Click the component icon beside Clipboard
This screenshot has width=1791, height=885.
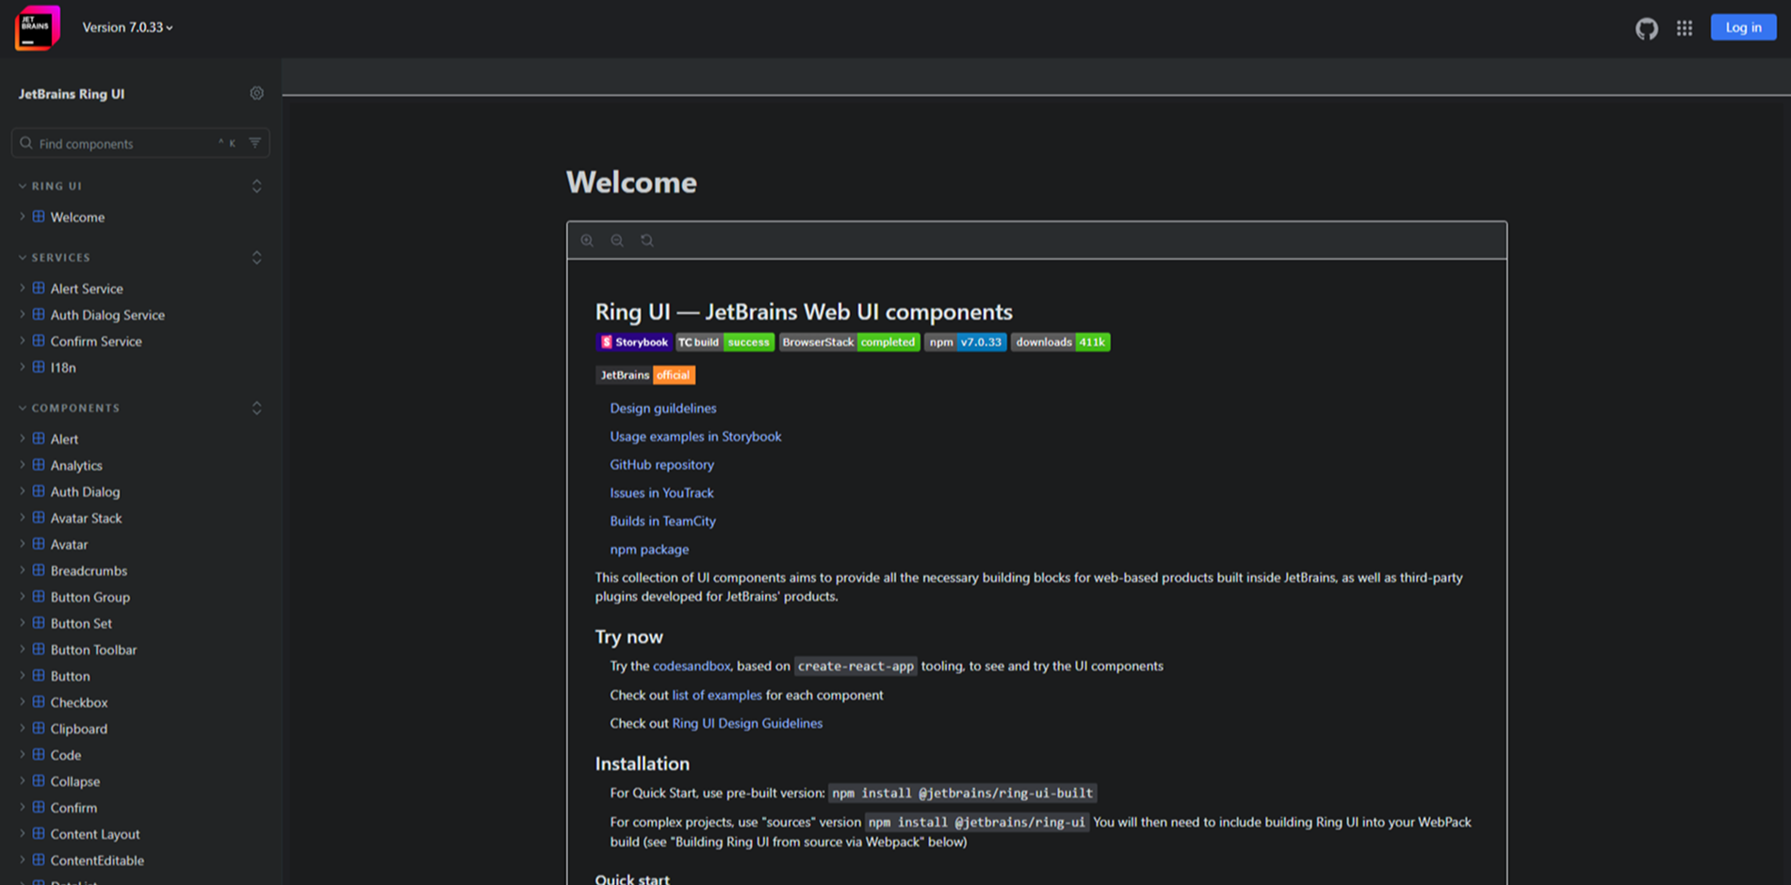pos(39,729)
